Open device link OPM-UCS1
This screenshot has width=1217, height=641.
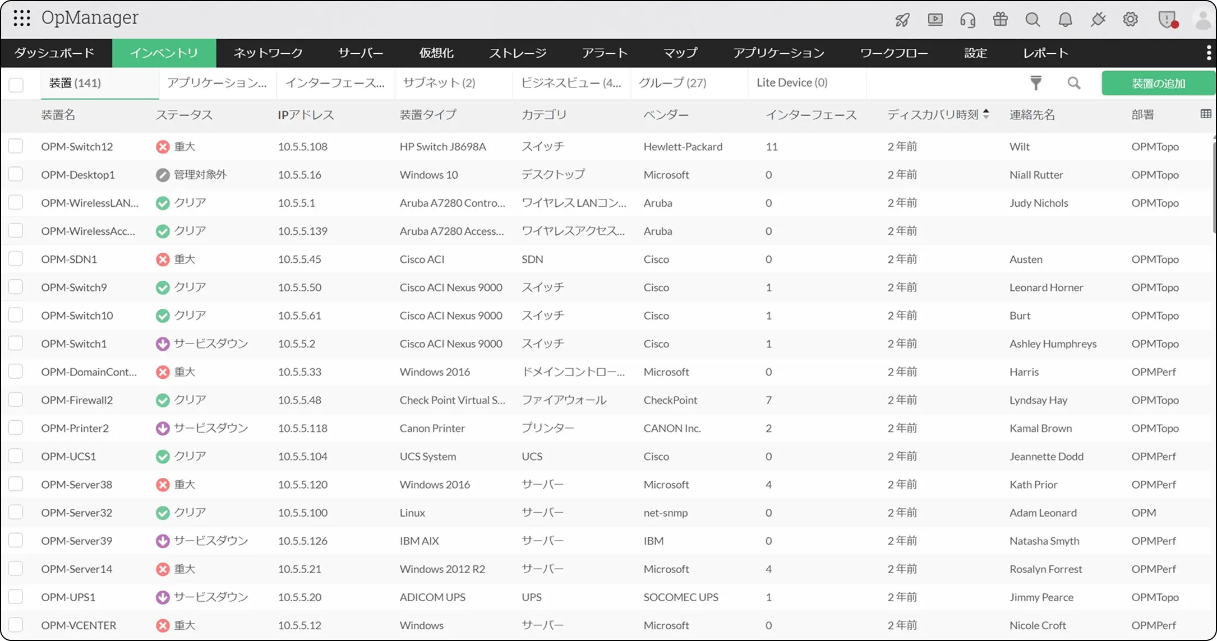click(68, 457)
